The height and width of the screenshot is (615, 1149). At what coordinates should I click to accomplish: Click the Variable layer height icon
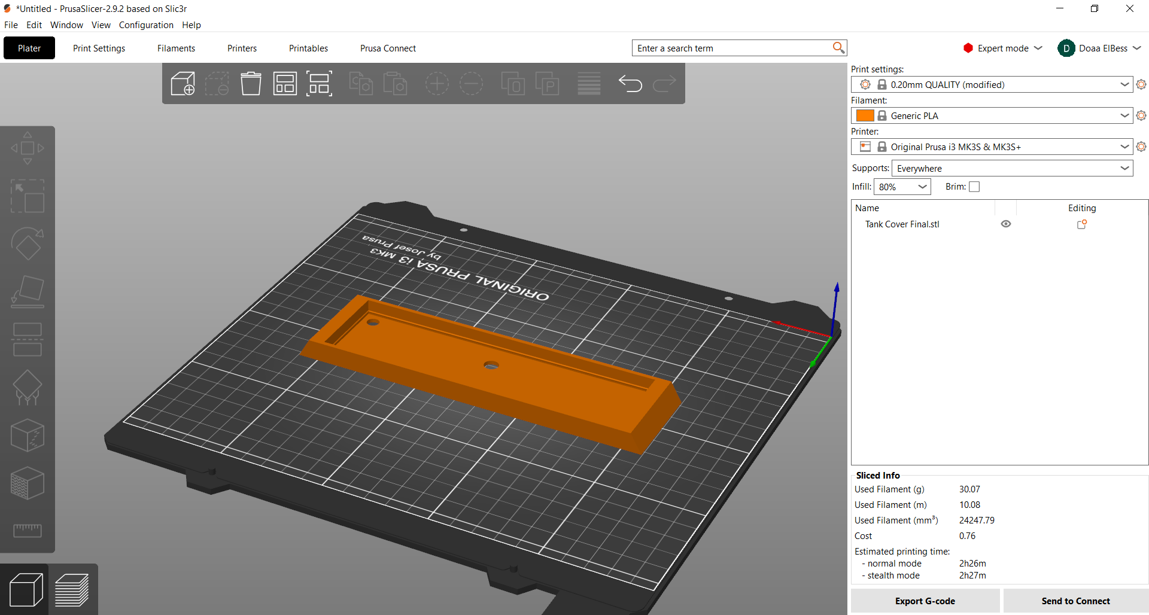click(x=589, y=84)
